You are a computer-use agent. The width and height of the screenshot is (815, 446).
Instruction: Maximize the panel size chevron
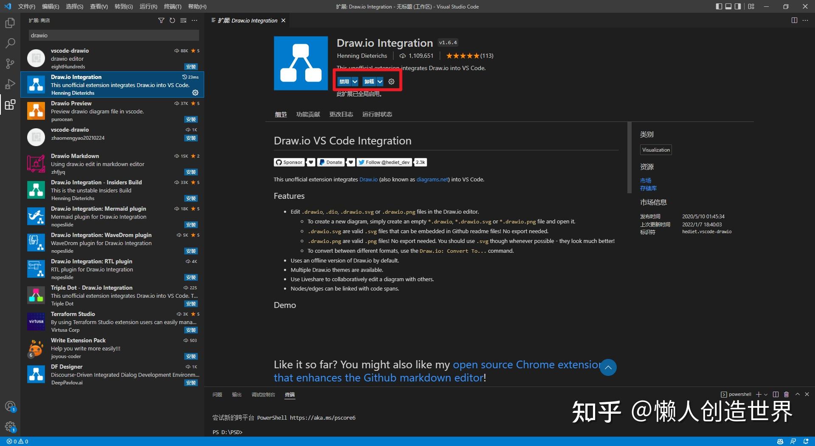coord(797,395)
